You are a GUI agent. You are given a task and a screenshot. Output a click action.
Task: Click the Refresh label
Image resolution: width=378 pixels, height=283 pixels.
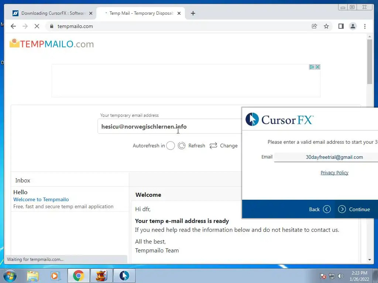[197, 146]
